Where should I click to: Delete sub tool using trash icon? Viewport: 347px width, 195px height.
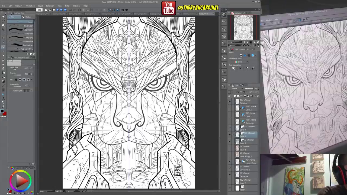(x=34, y=54)
